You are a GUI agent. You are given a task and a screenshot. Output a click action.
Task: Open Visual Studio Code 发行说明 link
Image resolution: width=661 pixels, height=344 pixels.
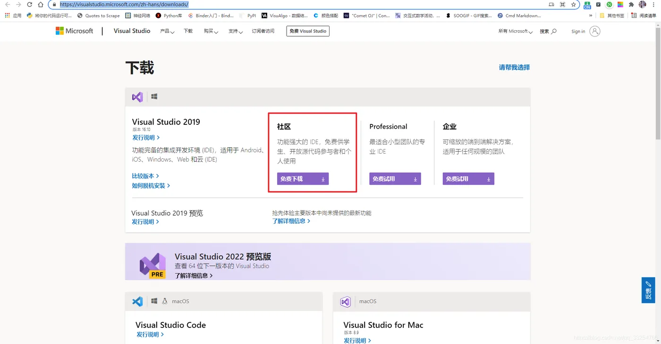point(150,335)
